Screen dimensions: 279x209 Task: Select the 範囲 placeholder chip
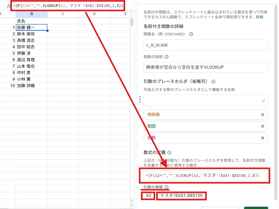coord(206,126)
